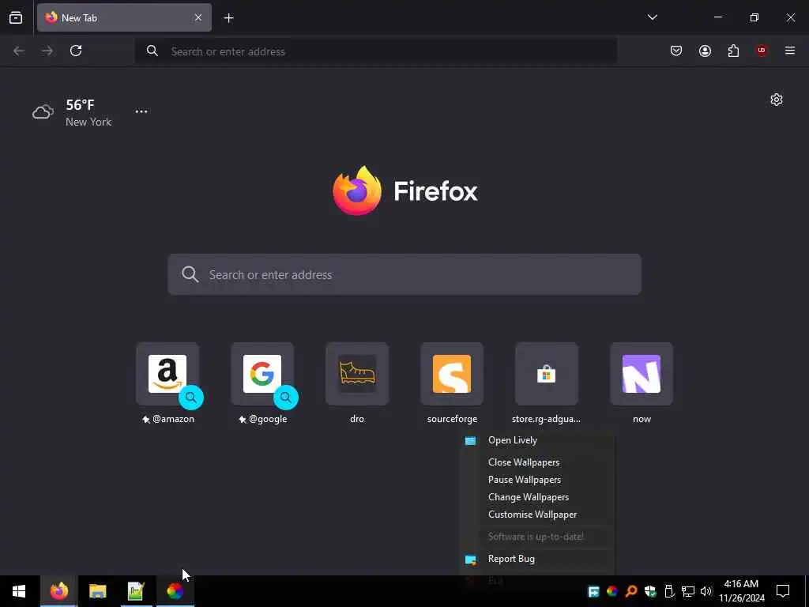Open a new tab with plus button

point(228,18)
